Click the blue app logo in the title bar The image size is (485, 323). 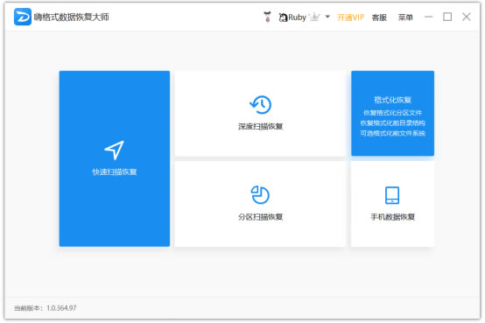point(23,17)
